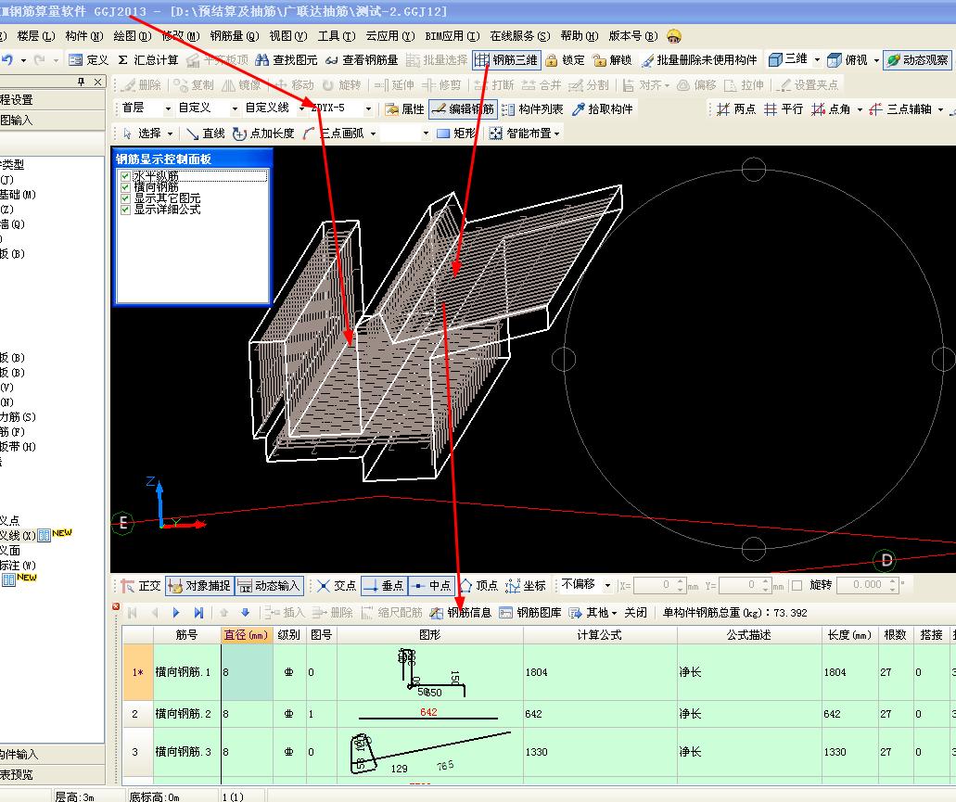Select 点加长度 point plus length tool

coord(263,134)
